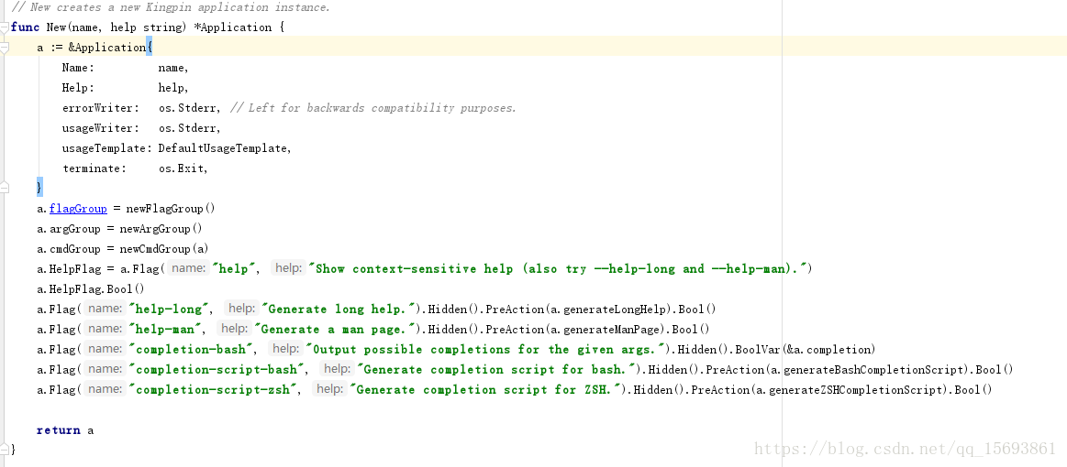Click the "help-man" string literal
The height and width of the screenshot is (467, 1067).
pos(166,330)
